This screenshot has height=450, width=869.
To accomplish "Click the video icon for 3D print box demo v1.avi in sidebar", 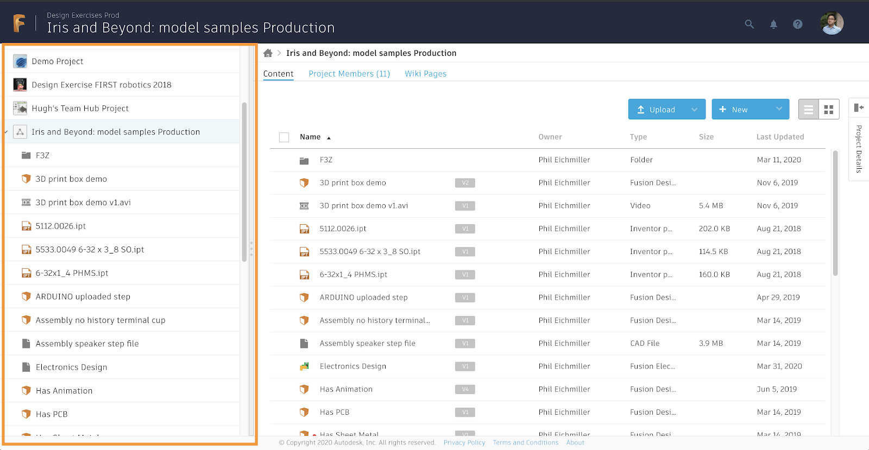I will (26, 202).
